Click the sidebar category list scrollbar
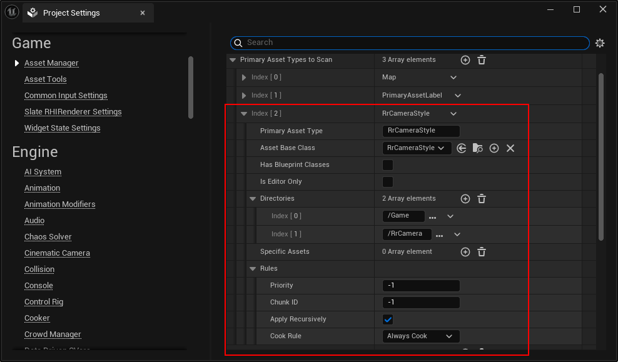Image resolution: width=618 pixels, height=362 pixels. [x=191, y=88]
